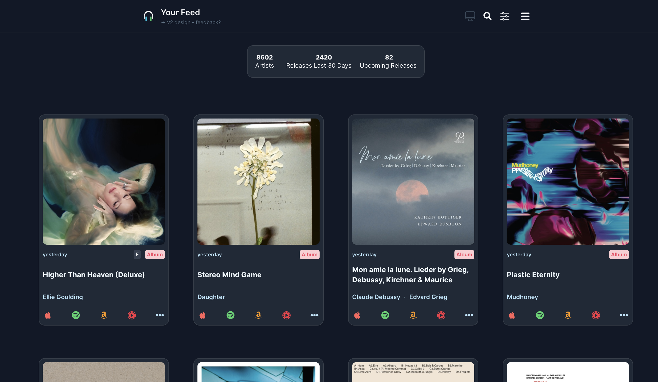Screen dimensions: 658x382
Task: Click the 2420 Releases Last 30 Days stat
Action: click(319, 61)
